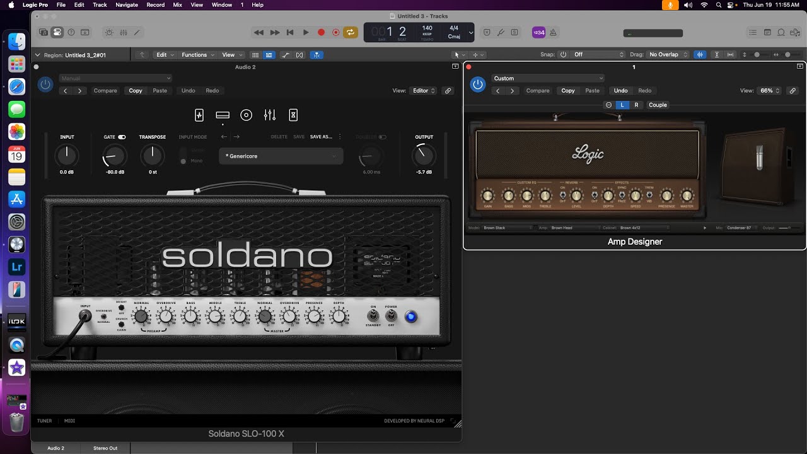Toggle the Metronome click
The height and width of the screenshot is (454, 807).
pyautogui.click(x=553, y=32)
